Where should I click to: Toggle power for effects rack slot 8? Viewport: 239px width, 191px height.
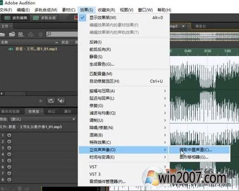coord(9,180)
